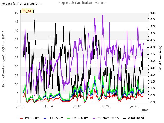
Task: Click the 1.5 wind speed tick label
Action: 152,81
